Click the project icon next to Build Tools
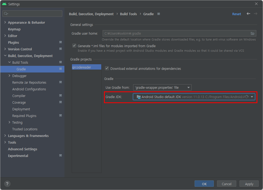This screenshot has height=190, width=263. tap(61, 62)
